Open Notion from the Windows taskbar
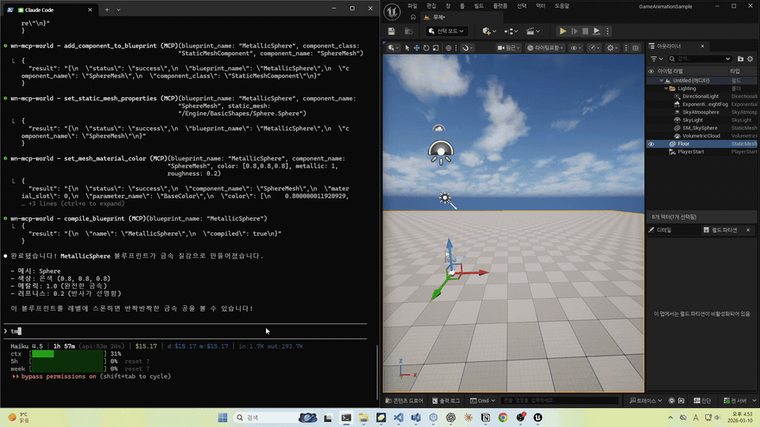 tap(485, 418)
